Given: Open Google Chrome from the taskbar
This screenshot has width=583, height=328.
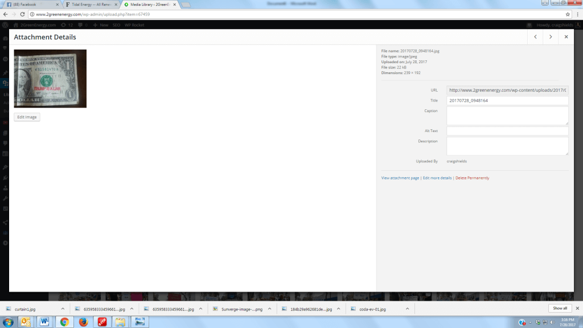Looking at the screenshot, I should pyautogui.click(x=64, y=322).
